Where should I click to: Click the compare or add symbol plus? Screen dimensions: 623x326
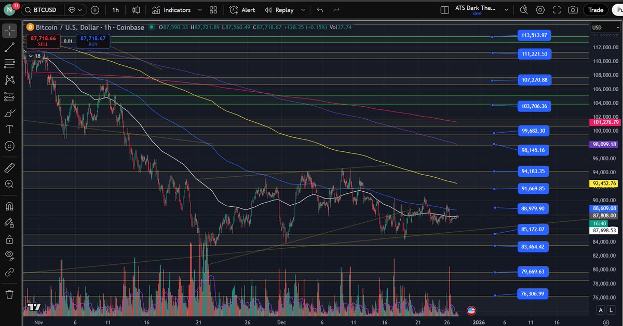[x=95, y=10]
